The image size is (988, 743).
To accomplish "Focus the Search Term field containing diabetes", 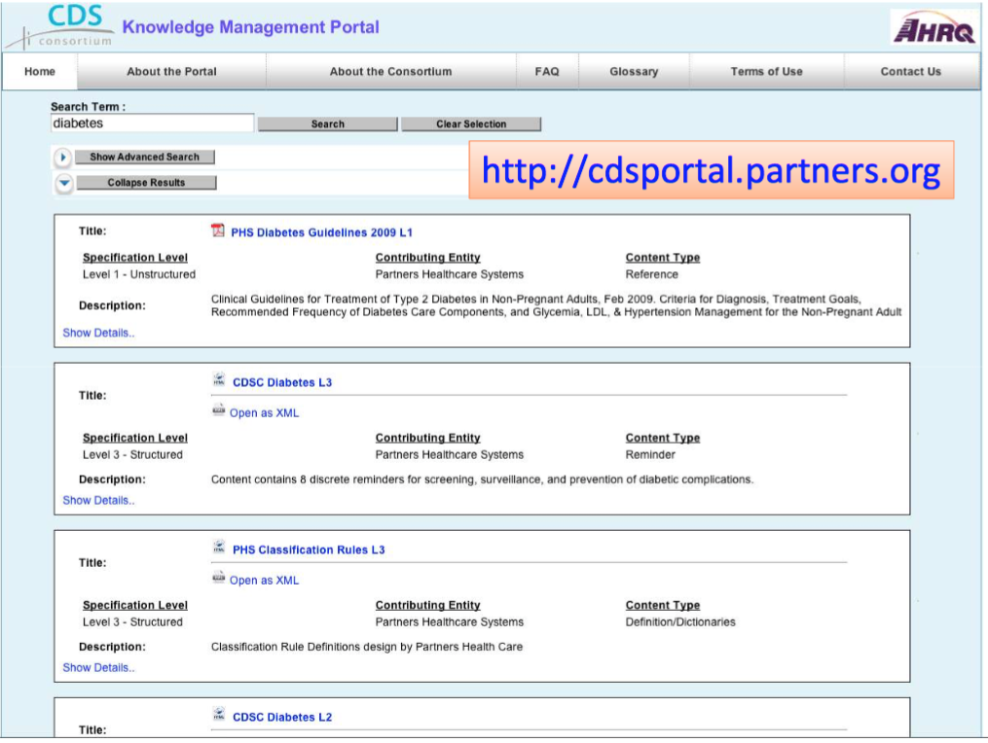I will tap(152, 123).
